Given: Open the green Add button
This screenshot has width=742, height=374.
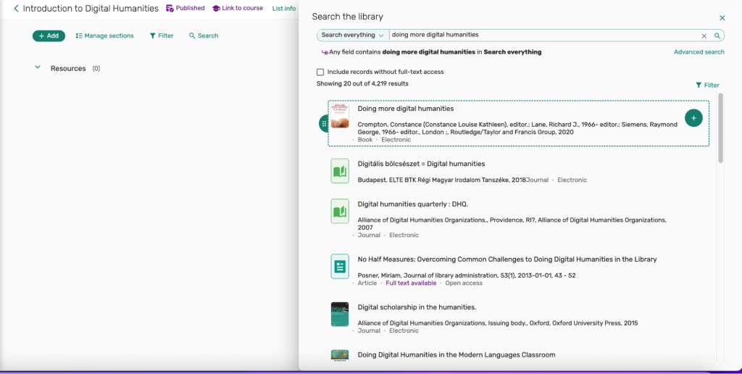Looking at the screenshot, I should click(49, 36).
